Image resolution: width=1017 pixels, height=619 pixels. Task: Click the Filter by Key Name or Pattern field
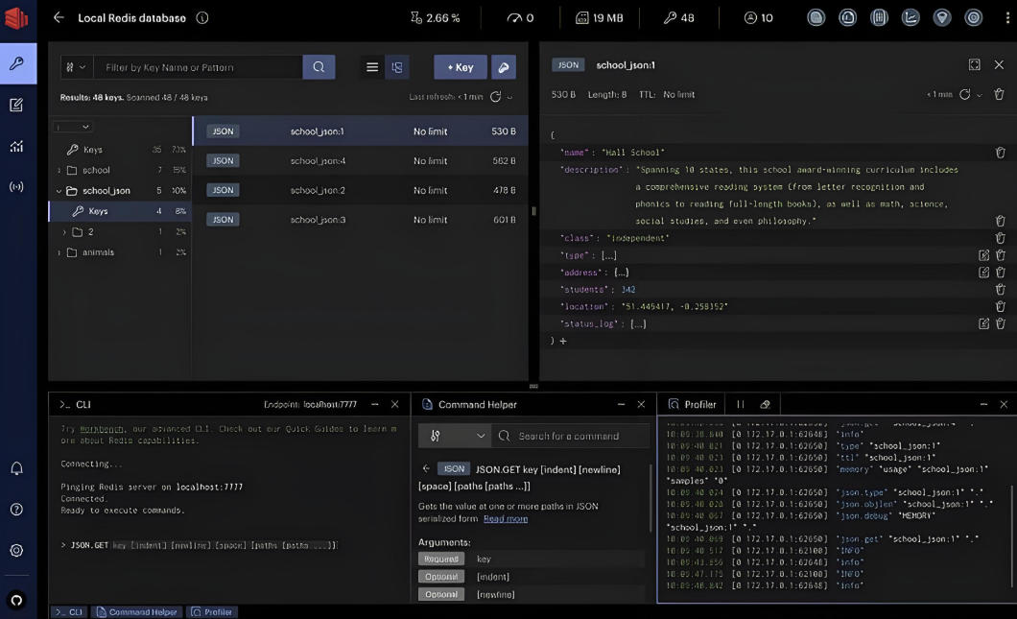click(197, 67)
